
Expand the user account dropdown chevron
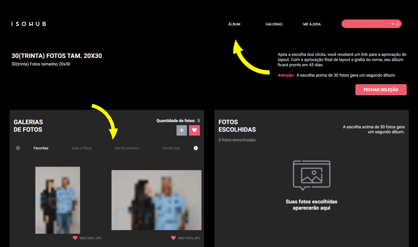[393, 24]
